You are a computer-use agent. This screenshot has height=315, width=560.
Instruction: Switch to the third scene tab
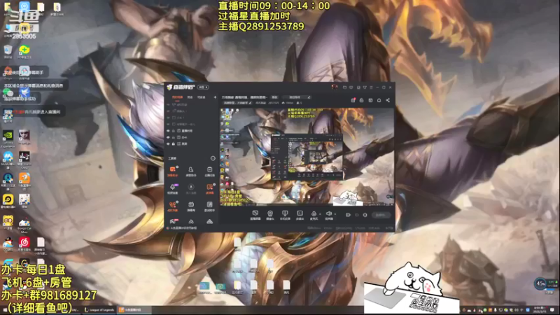(202, 97)
